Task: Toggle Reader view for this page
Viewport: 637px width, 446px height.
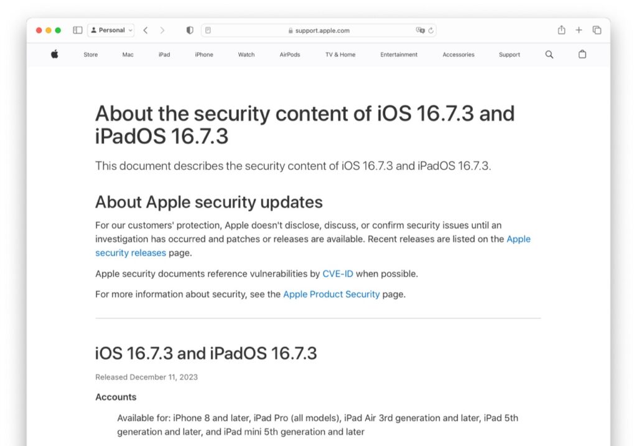Action: [209, 30]
